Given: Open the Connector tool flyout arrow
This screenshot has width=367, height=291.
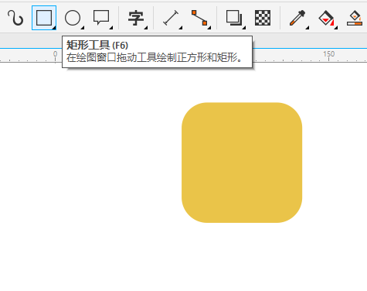Looking at the screenshot, I should (209, 28).
